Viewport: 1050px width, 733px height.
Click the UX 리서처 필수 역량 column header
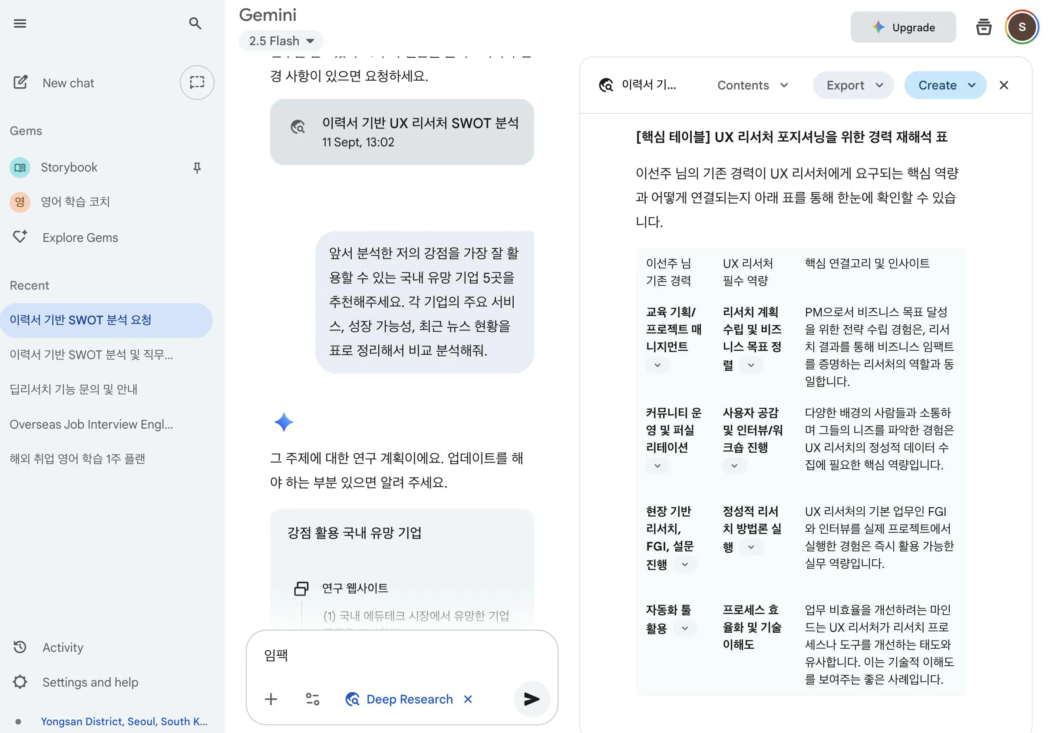tap(748, 271)
